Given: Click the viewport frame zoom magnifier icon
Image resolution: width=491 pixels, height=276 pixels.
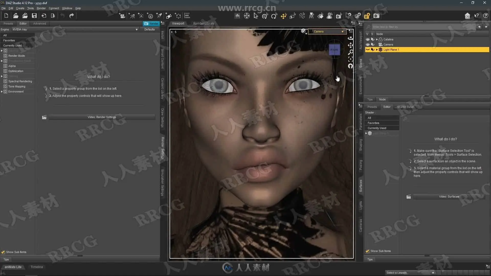Looking at the screenshot, I should click(x=351, y=52).
